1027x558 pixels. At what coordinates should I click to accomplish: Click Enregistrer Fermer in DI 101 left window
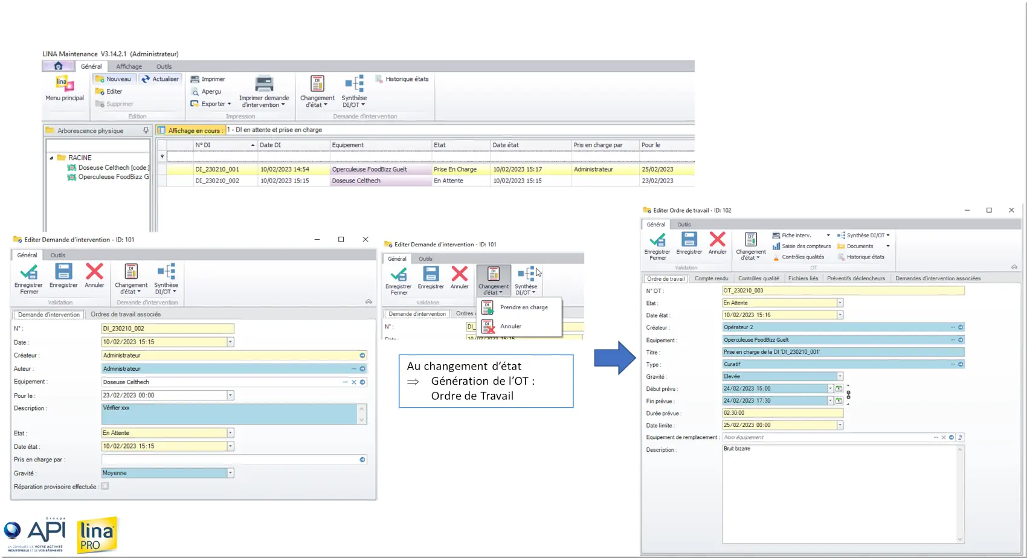click(28, 279)
